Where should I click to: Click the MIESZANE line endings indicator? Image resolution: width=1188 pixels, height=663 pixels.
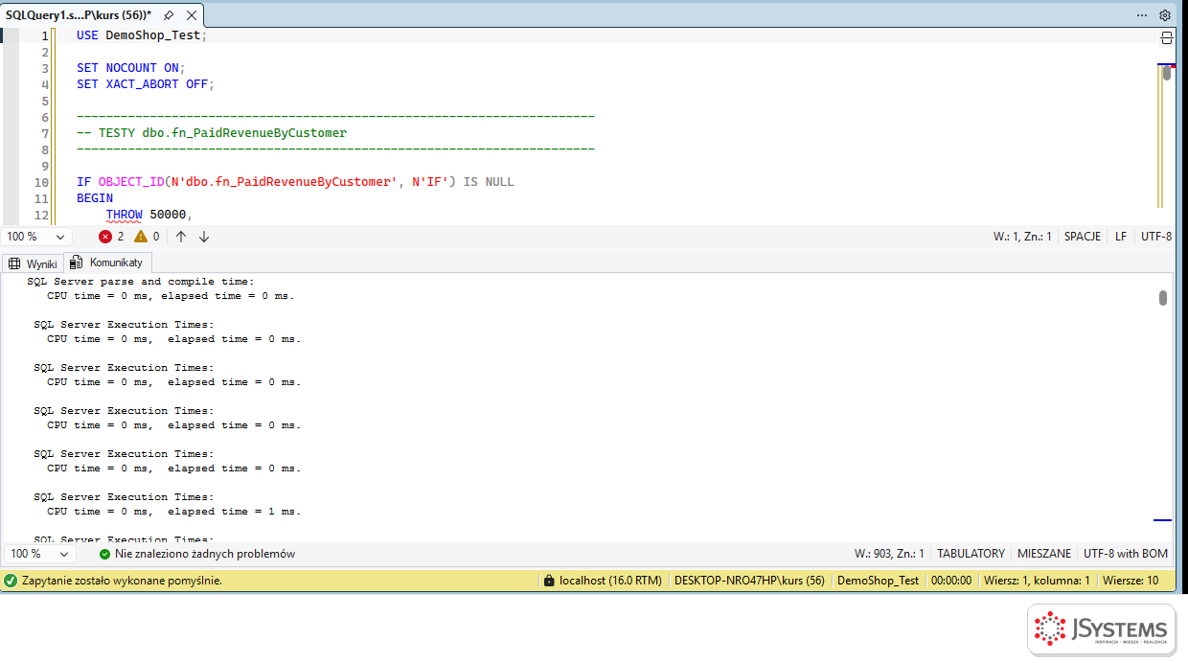(1044, 554)
